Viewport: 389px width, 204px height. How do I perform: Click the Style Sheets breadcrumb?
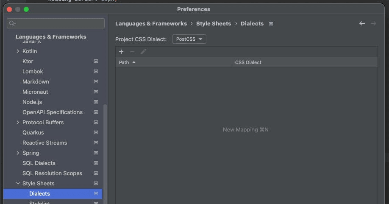pos(213,23)
